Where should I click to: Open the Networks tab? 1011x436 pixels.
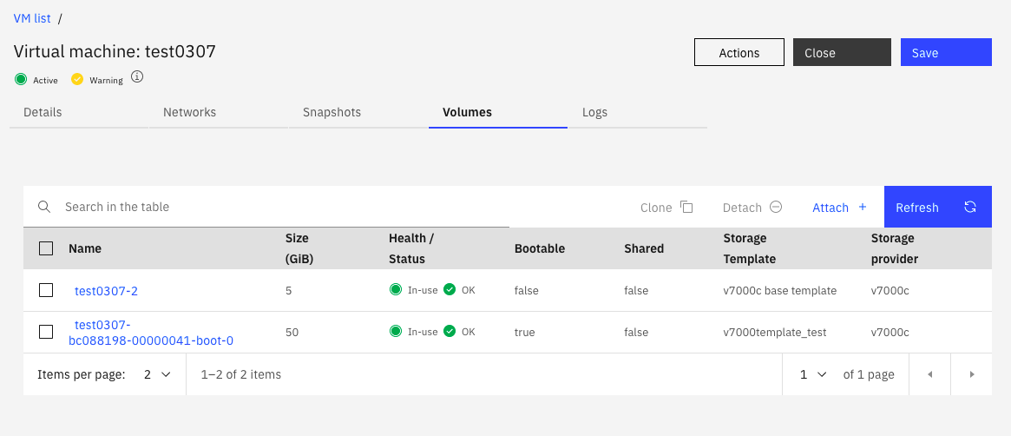[x=189, y=112]
